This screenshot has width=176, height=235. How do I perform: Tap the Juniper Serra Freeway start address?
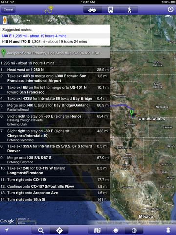point(53,53)
